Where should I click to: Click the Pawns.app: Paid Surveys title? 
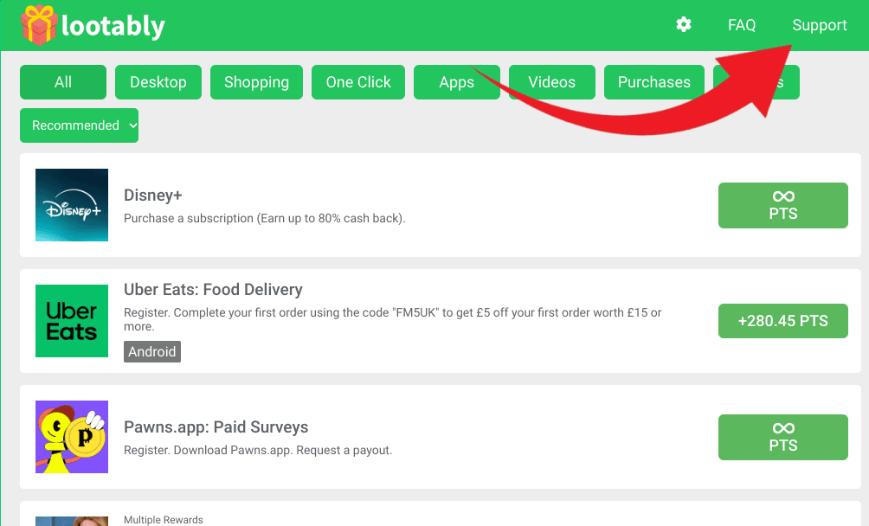tap(216, 427)
